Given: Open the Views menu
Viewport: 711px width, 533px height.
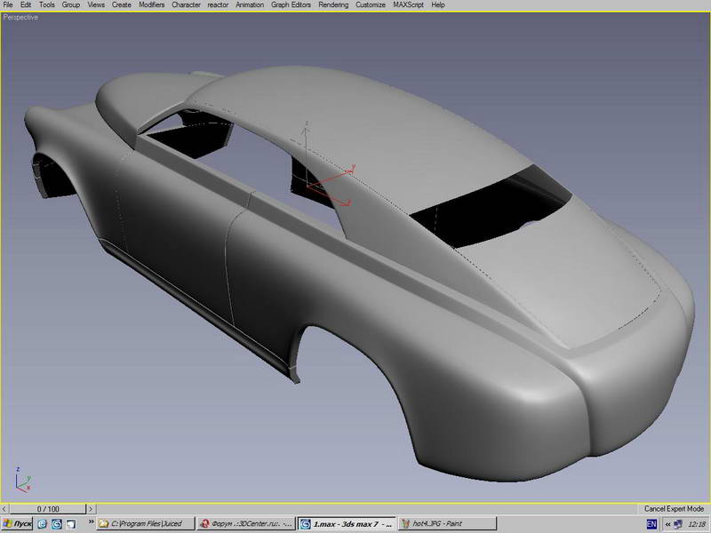Looking at the screenshot, I should point(96,5).
